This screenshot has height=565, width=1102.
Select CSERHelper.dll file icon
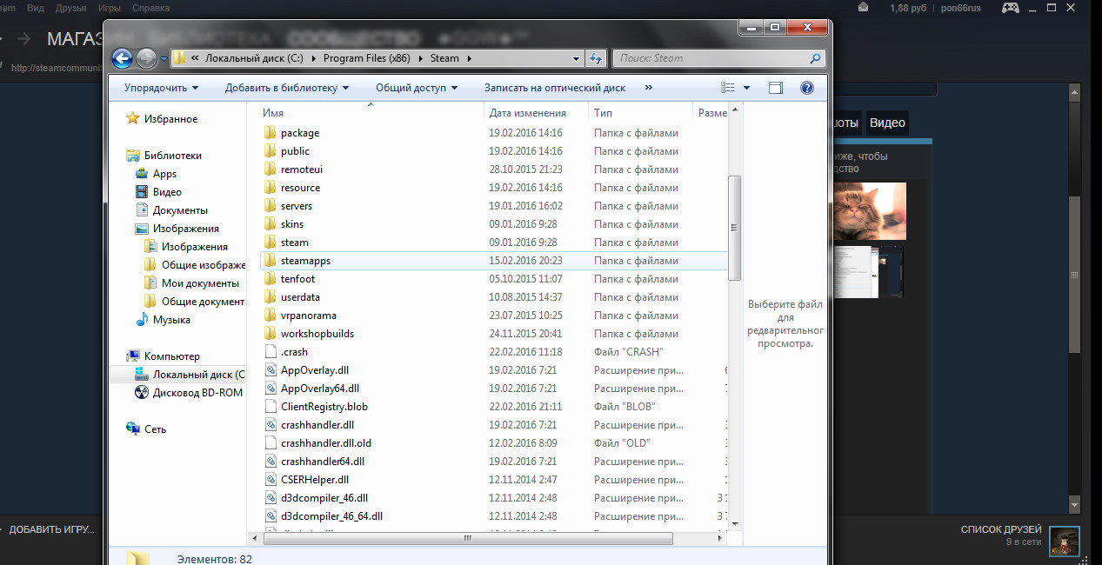[x=270, y=480]
